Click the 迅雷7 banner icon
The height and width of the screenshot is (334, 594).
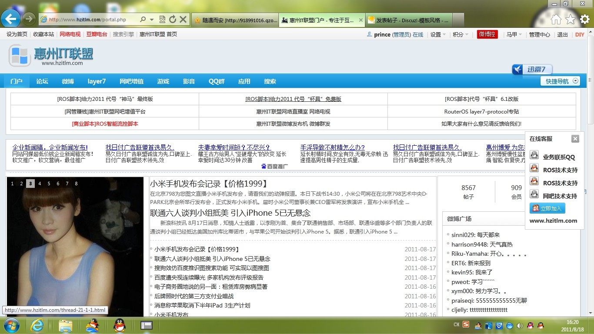point(532,70)
